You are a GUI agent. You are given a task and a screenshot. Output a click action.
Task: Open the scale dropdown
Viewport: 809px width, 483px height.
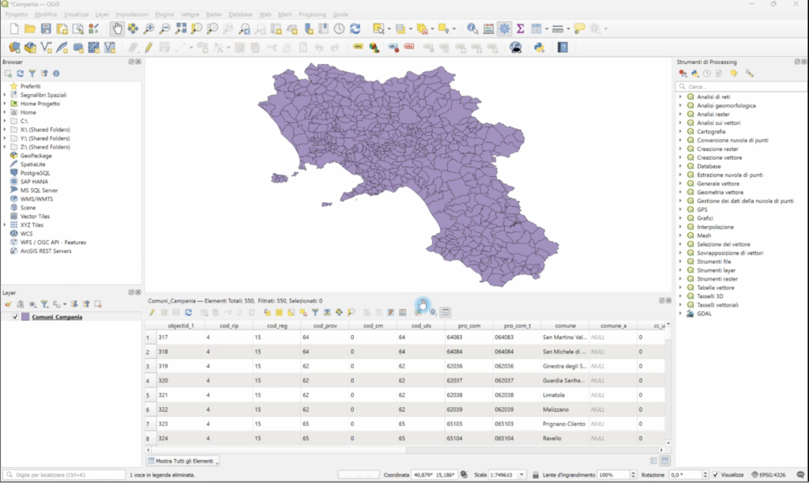pos(521,475)
